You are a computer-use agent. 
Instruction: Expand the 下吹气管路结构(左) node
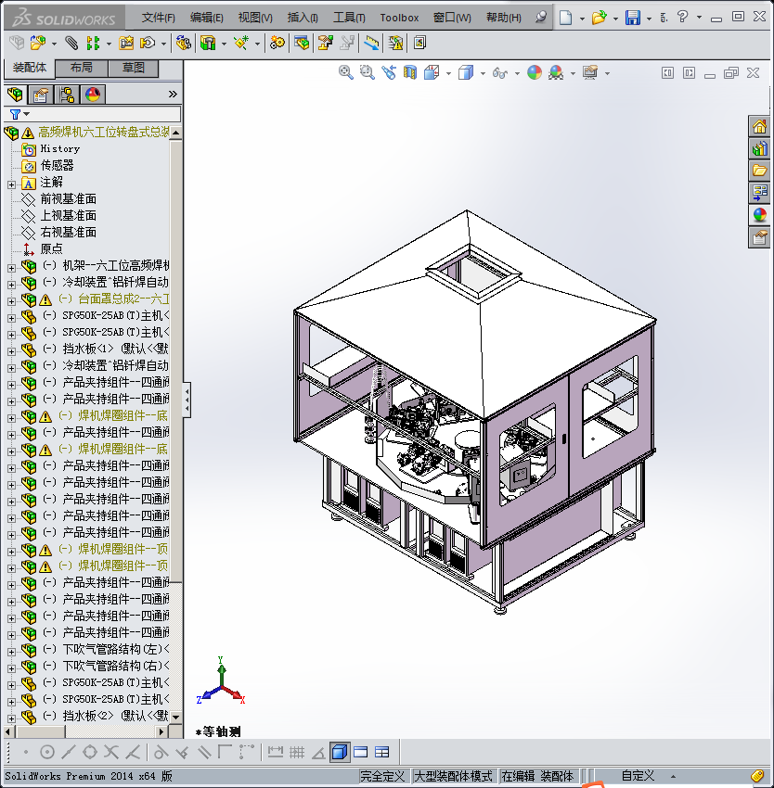(11, 652)
